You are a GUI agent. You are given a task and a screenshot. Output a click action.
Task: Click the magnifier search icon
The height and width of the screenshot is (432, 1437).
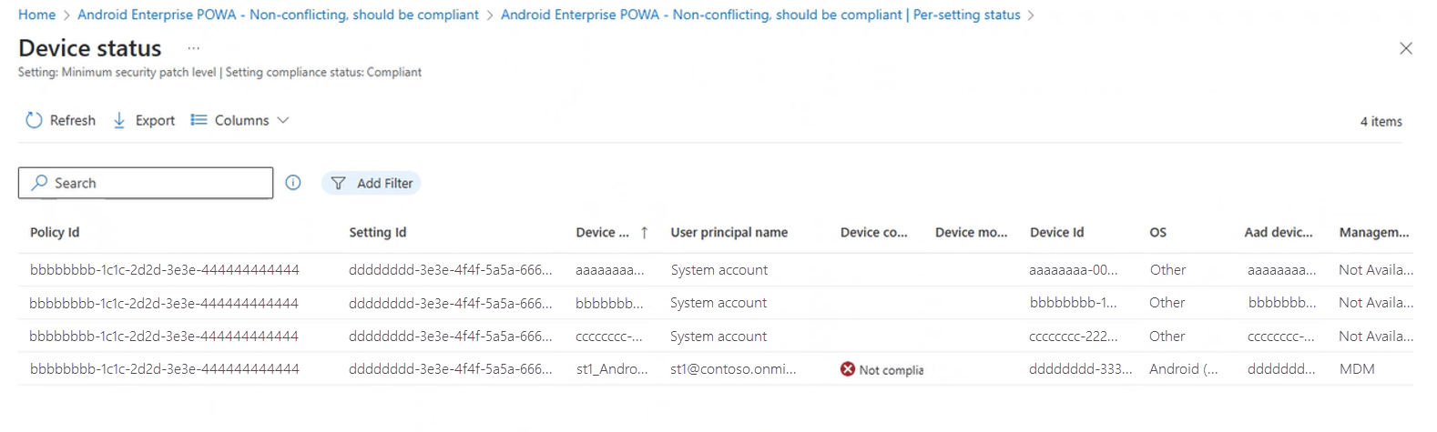39,183
